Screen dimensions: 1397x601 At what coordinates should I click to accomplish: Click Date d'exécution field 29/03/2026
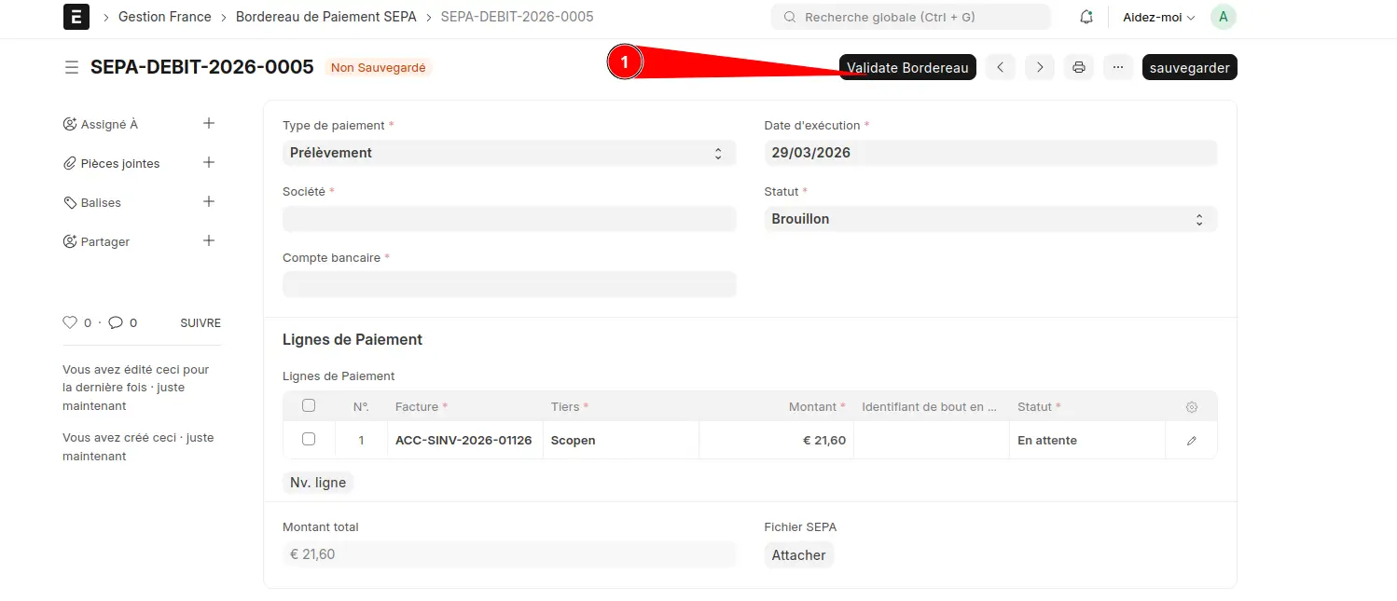tap(990, 153)
